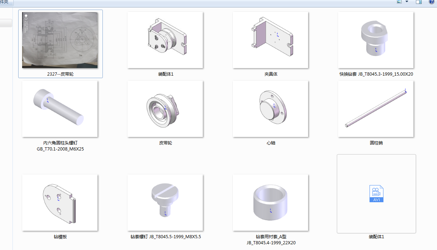Click the '装配体1' label under the AVI file
Image resolution: width=437 pixels, height=250 pixels.
click(x=376, y=237)
